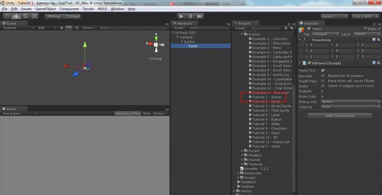
Task: Toggle the Static checkbox
Action: coord(365,29)
